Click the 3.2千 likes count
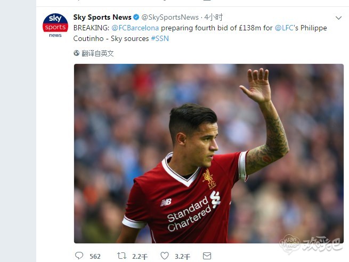 [183, 257]
